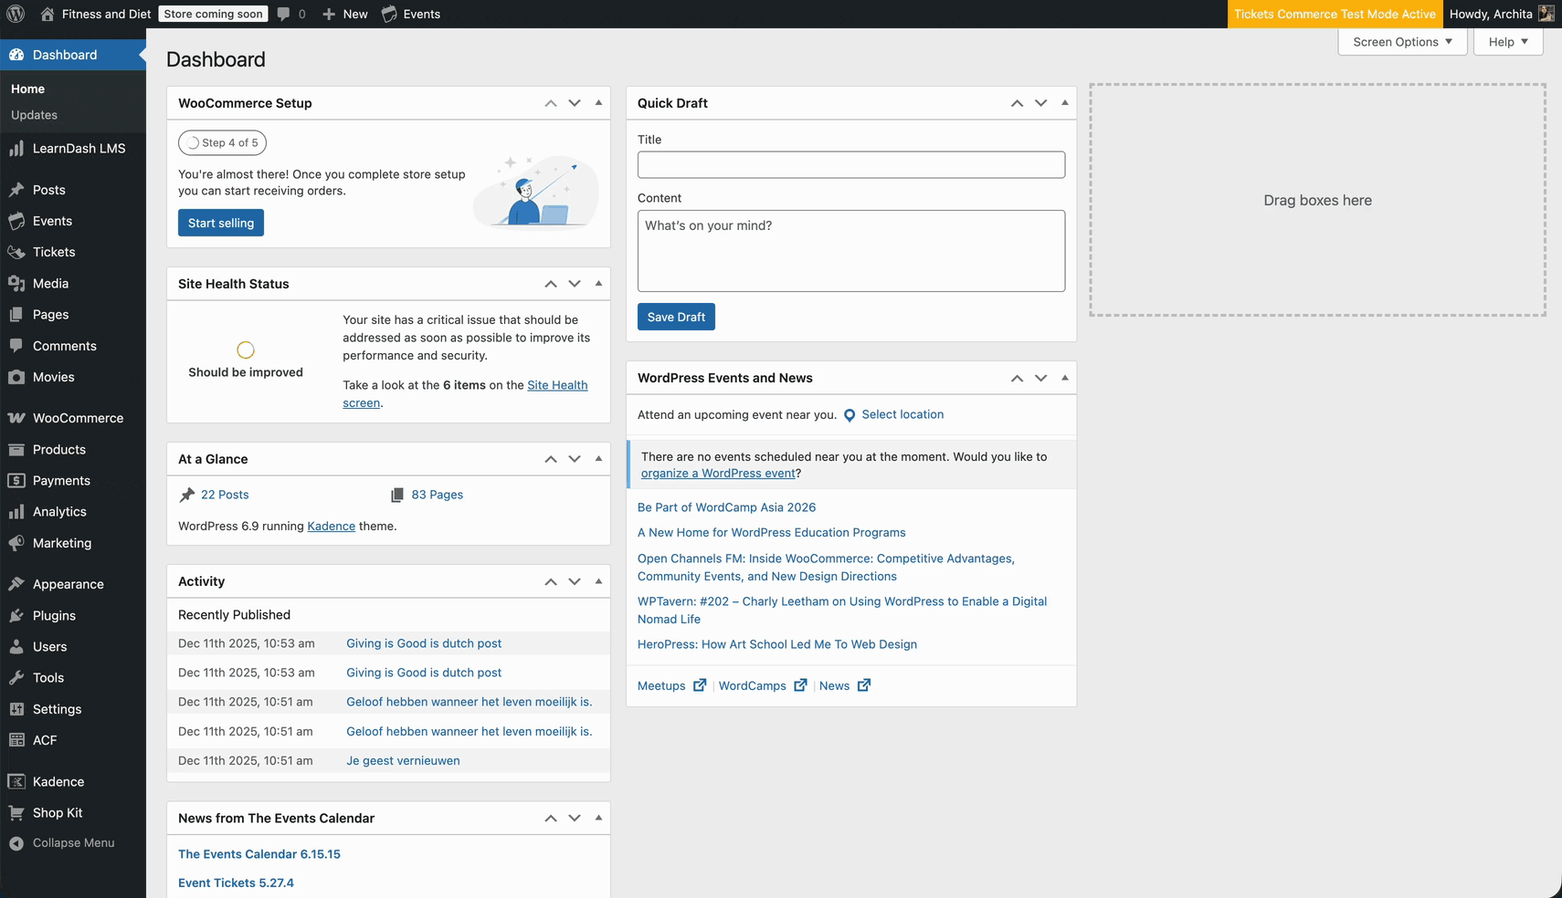Toggle the Quick Draft panel closed
Viewport: 1562px width, 898px height.
click(1064, 103)
